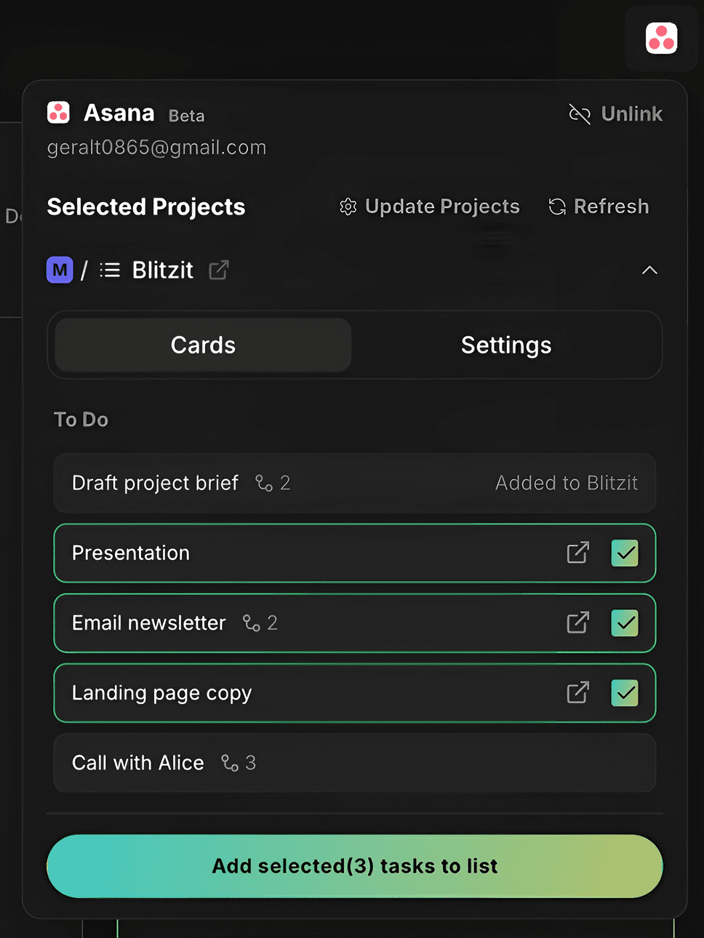Deselect the Landing page copy checkbox
Screen dimensions: 704x938
tap(625, 693)
